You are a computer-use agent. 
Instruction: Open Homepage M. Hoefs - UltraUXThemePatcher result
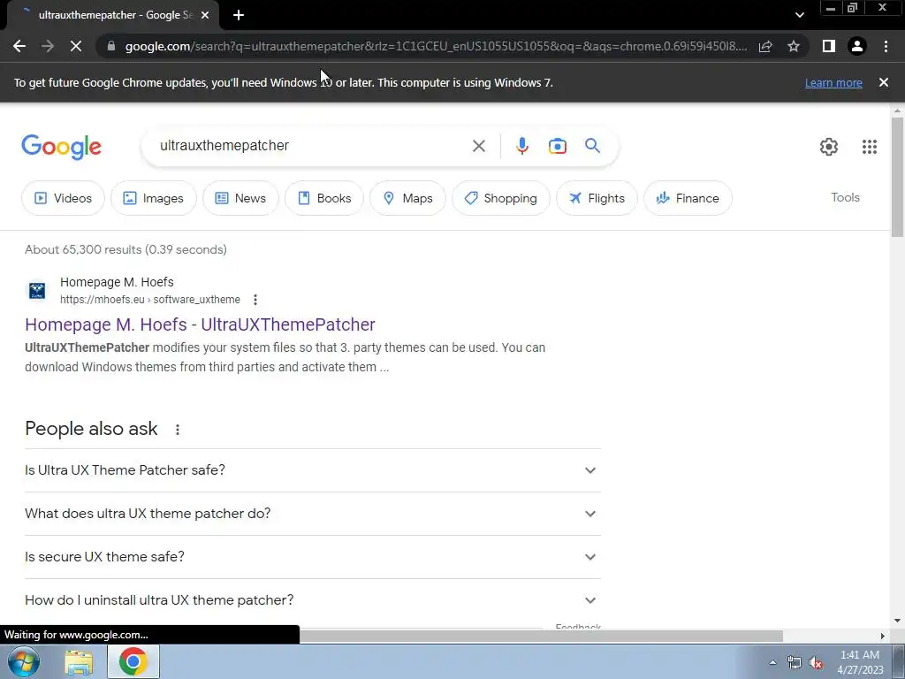[200, 324]
